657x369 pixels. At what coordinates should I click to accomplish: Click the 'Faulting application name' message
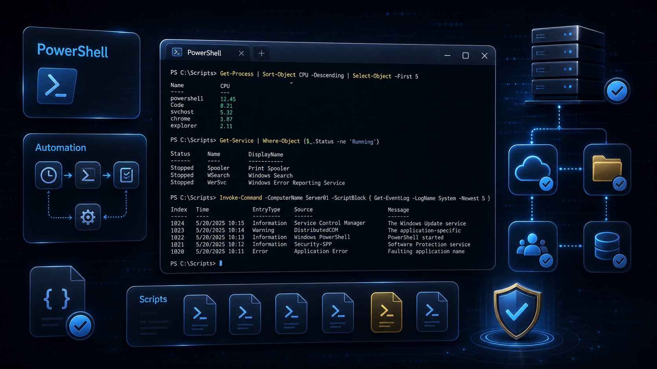click(x=426, y=251)
